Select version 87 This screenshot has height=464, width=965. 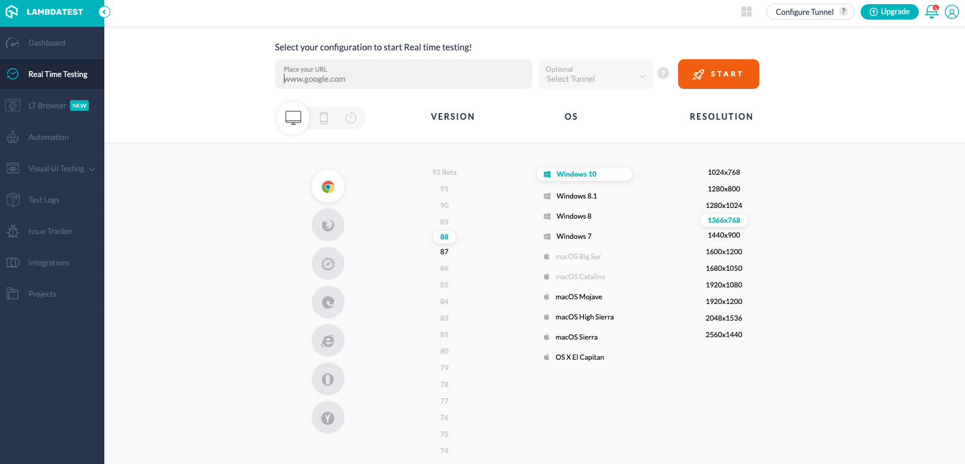pos(445,252)
